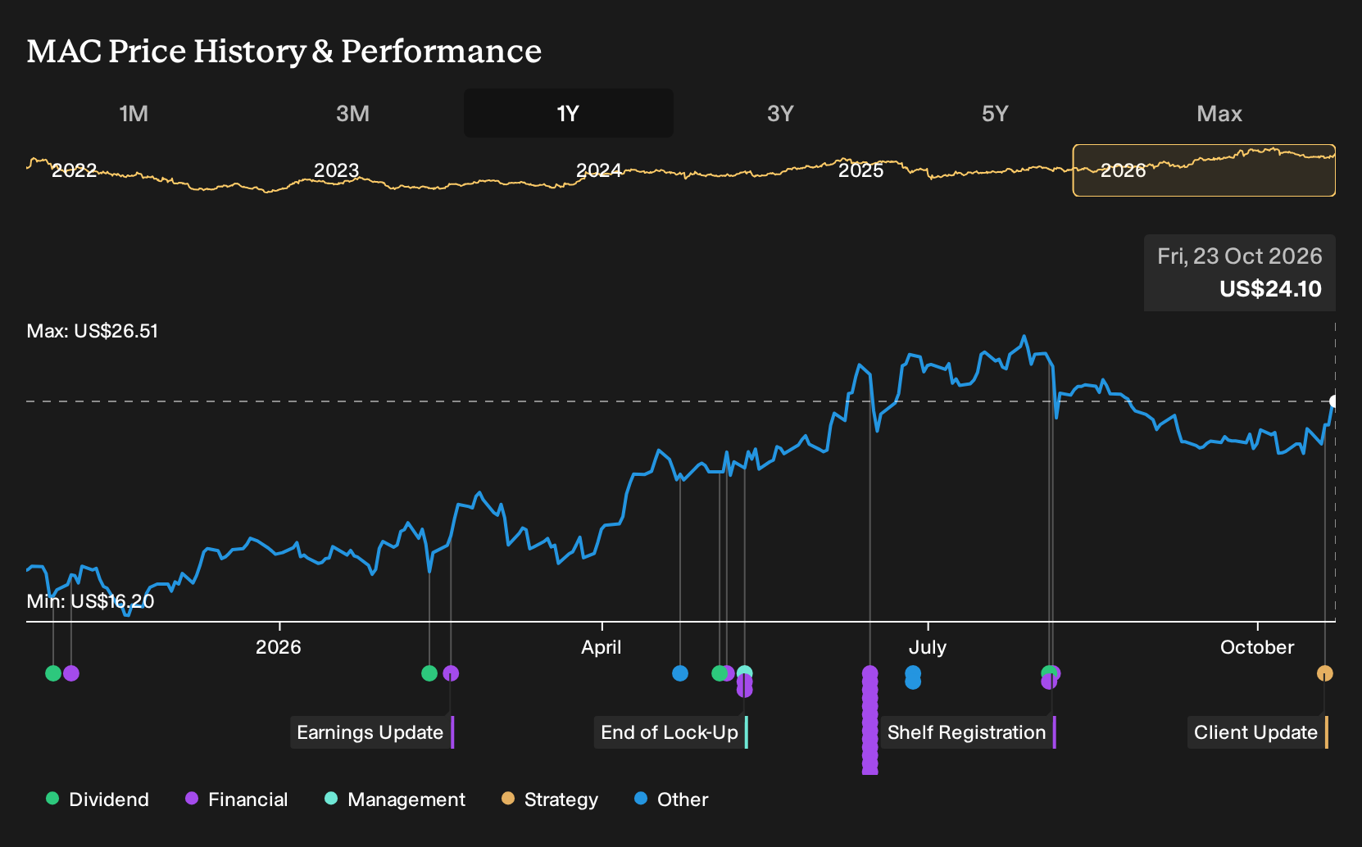Open the Earnings Update event label
Viewport: 1362px width, 847px height.
click(x=372, y=732)
